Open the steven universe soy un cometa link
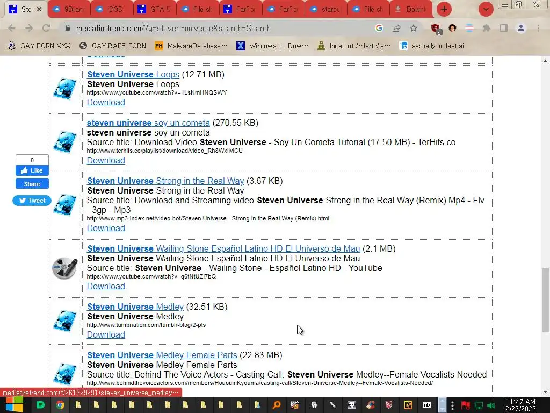Screen dimensions: 550x413 click(148, 123)
